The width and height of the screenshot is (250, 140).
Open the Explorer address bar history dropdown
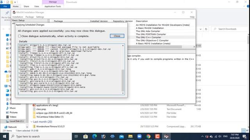click(200, 29)
